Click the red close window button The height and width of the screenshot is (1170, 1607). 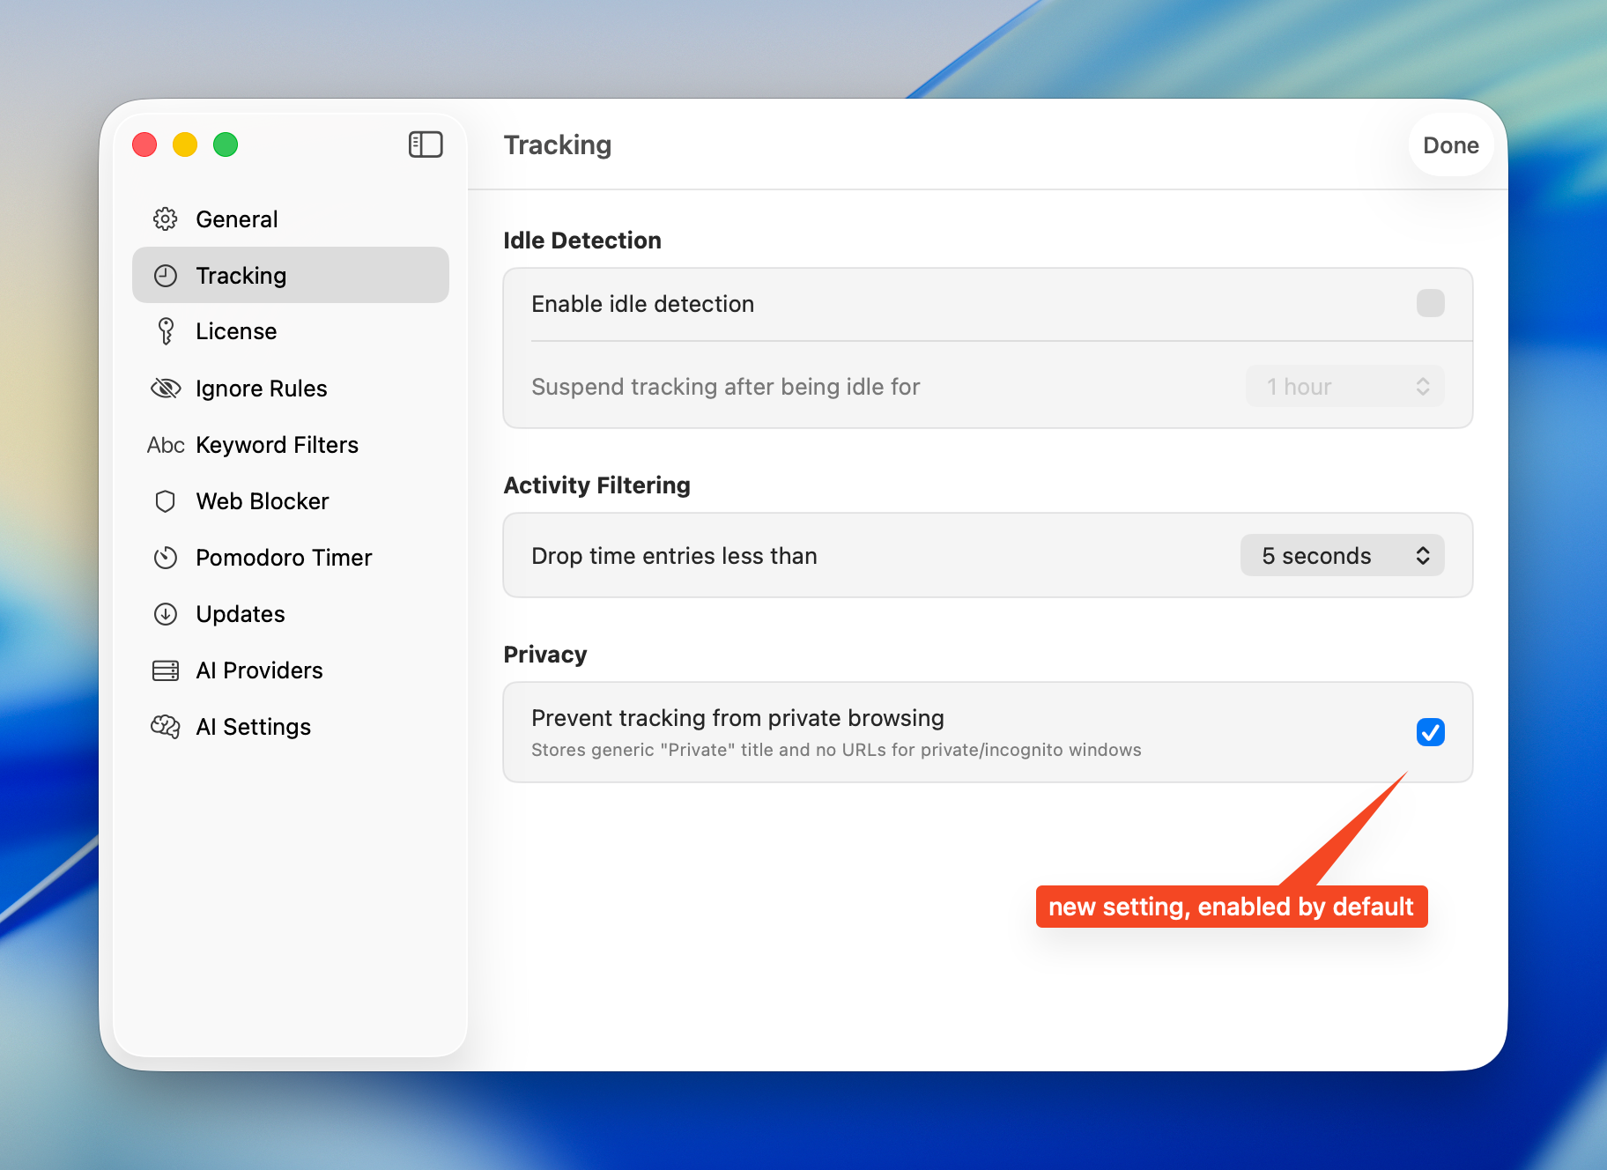point(144,144)
